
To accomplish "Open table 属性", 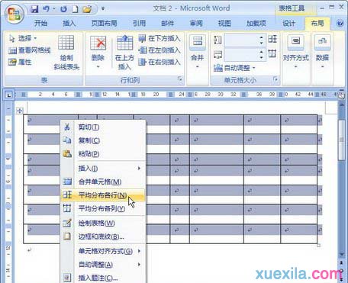I will (20, 62).
